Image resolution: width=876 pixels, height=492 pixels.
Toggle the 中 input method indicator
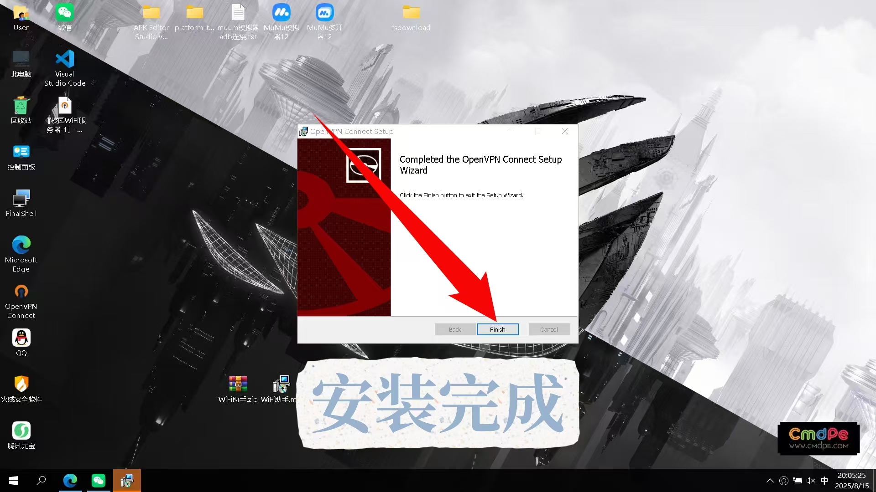pyautogui.click(x=824, y=481)
